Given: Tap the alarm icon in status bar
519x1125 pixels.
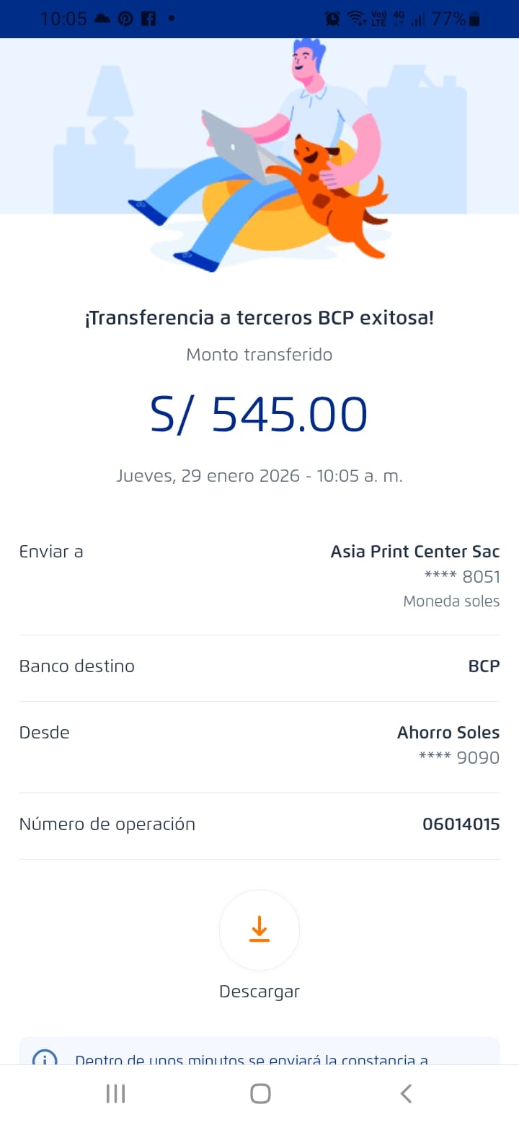Looking at the screenshot, I should (332, 19).
